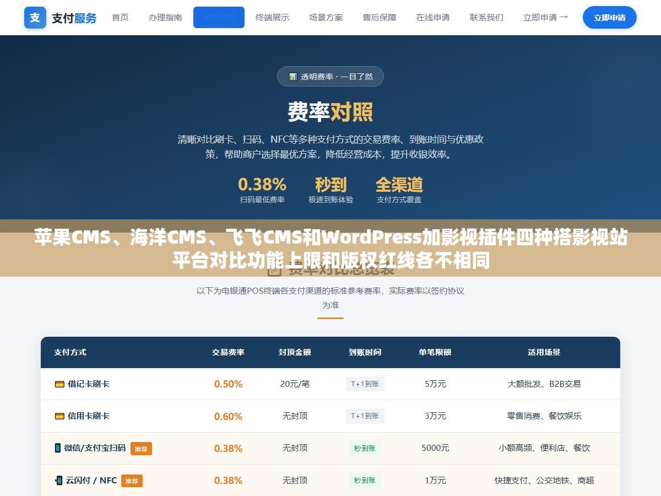Screen dimensions: 661x496
Task: Click the 到账时间 column header
Action: 365,352
